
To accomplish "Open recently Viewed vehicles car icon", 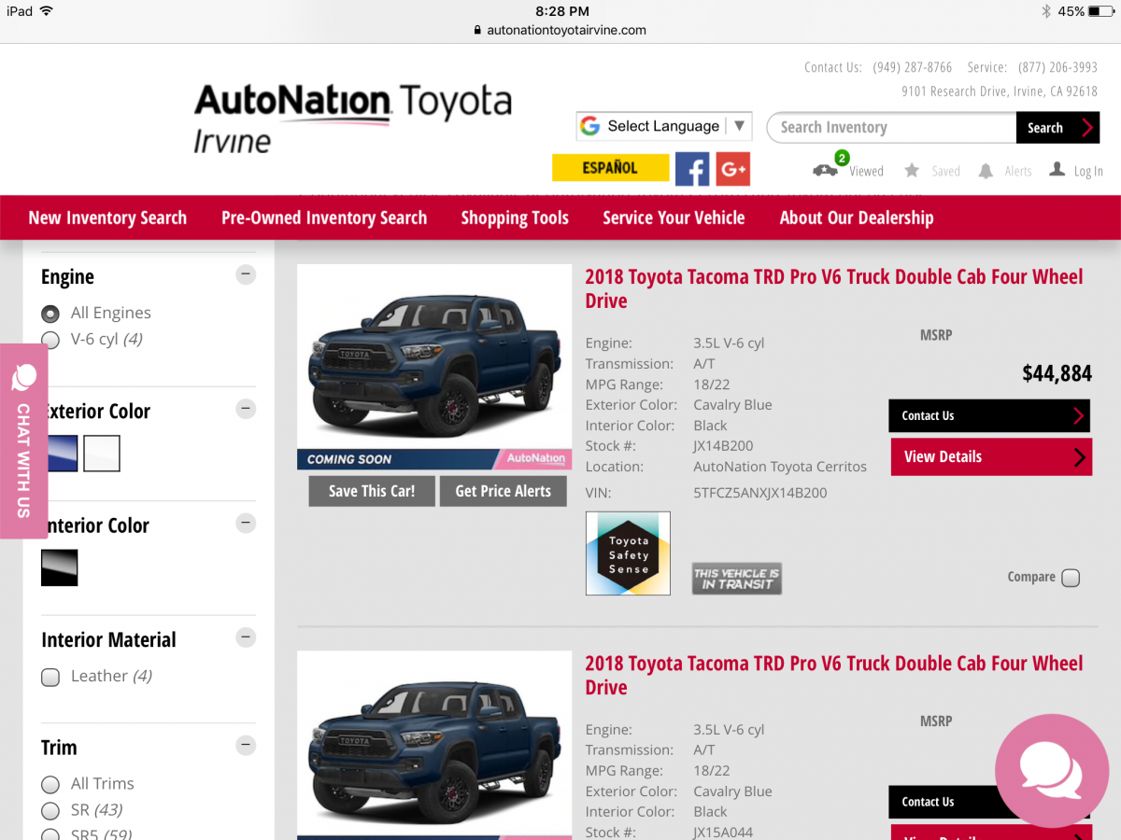I will pos(825,170).
